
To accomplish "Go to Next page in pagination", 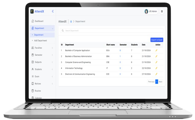I will point(160,82).
